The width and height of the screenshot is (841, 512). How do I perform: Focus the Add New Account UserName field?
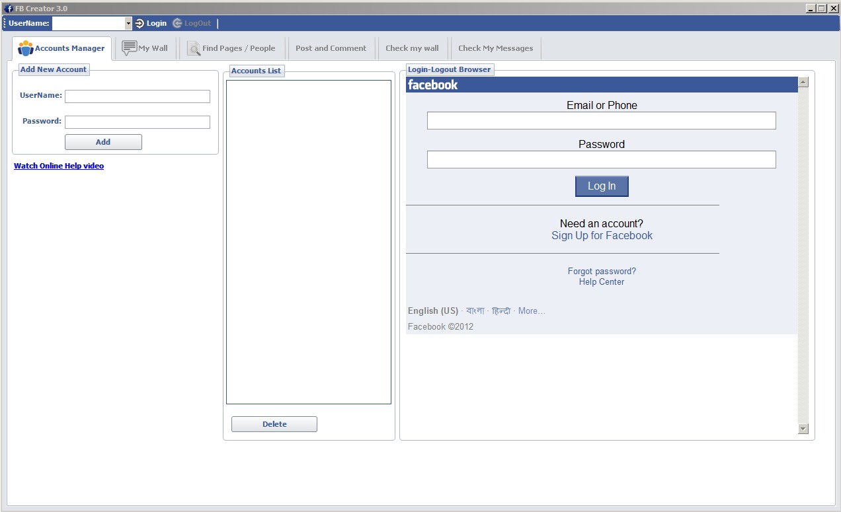[x=138, y=96]
